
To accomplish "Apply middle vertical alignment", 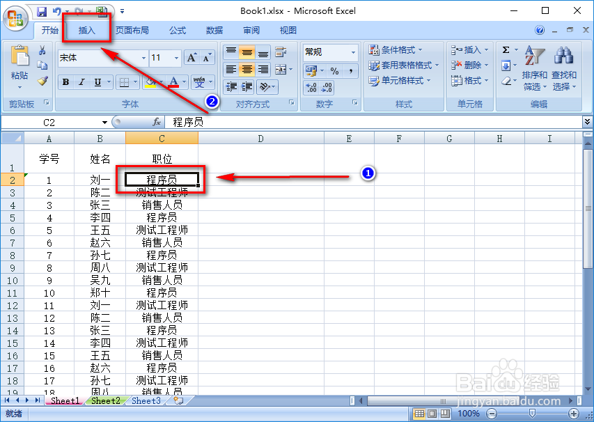I will pos(247,52).
